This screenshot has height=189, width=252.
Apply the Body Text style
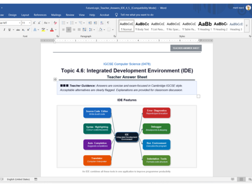(x=142, y=26)
